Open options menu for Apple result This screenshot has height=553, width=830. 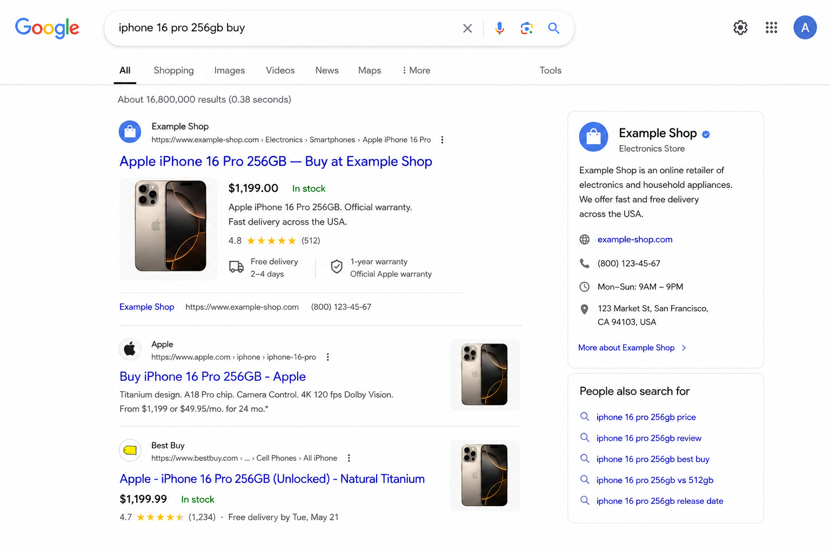tap(327, 357)
